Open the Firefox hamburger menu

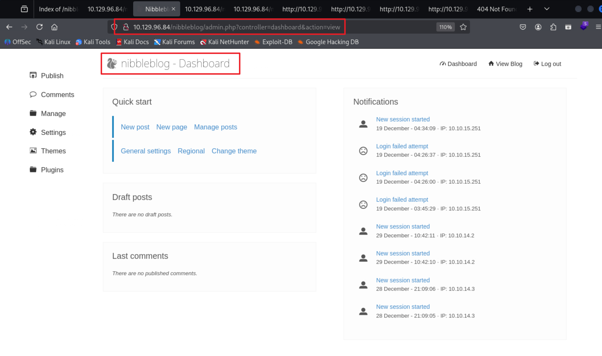(598, 27)
